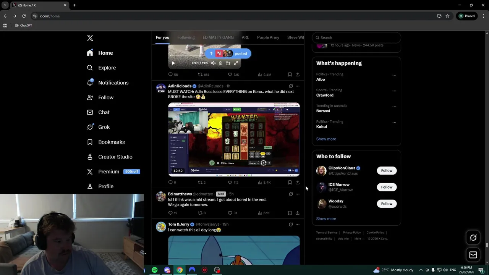Like the post with 7.1K likes

(233, 74)
